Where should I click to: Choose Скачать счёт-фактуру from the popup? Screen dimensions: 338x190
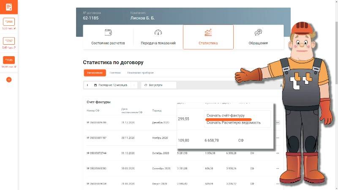(x=226, y=115)
